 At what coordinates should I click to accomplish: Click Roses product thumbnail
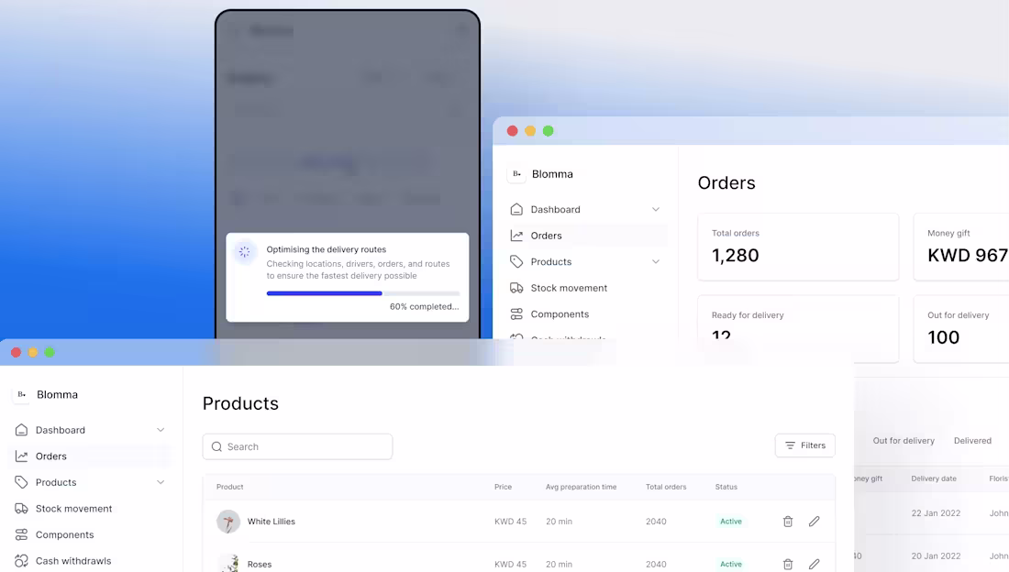click(227, 563)
